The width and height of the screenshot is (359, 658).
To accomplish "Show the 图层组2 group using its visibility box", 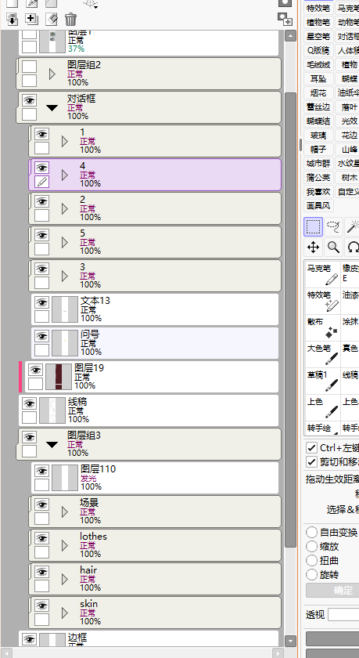I will pyautogui.click(x=29, y=67).
